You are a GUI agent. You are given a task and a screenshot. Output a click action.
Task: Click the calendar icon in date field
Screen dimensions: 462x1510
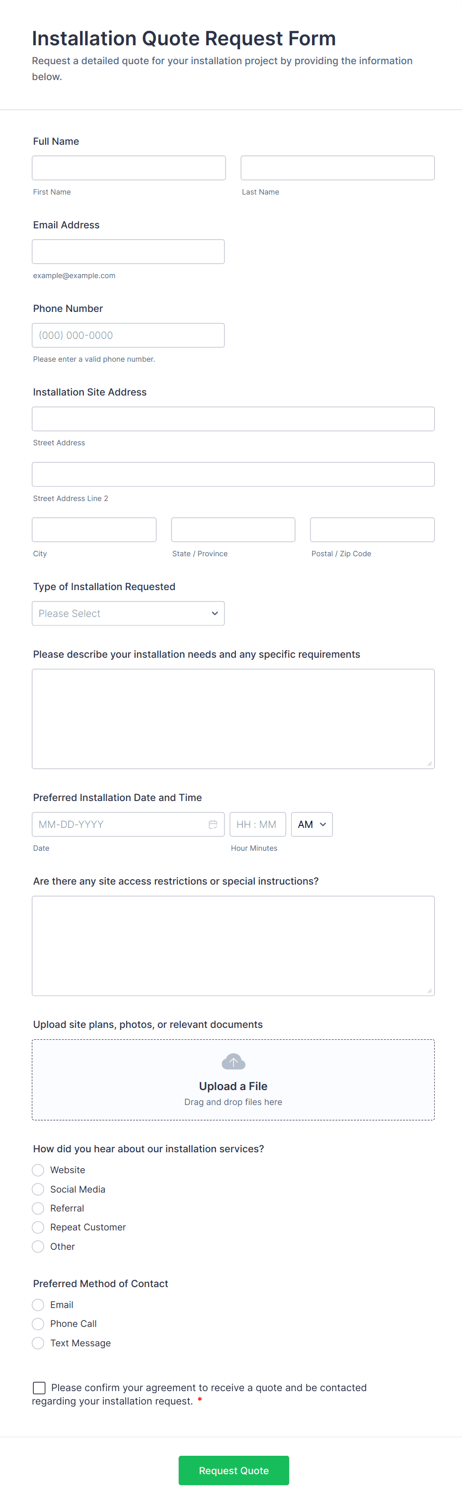(213, 824)
